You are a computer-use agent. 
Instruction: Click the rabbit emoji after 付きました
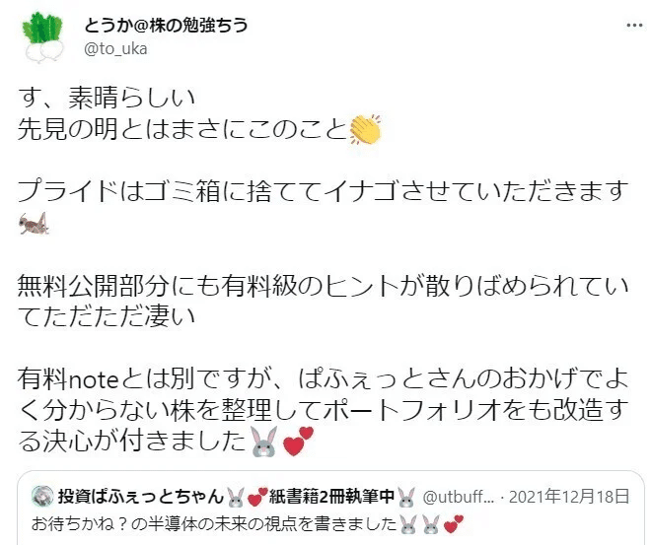(x=264, y=442)
